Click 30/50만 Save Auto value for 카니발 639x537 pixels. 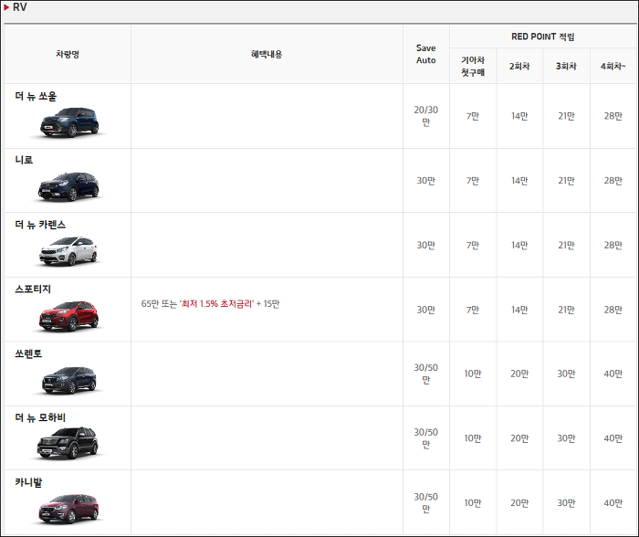click(426, 502)
